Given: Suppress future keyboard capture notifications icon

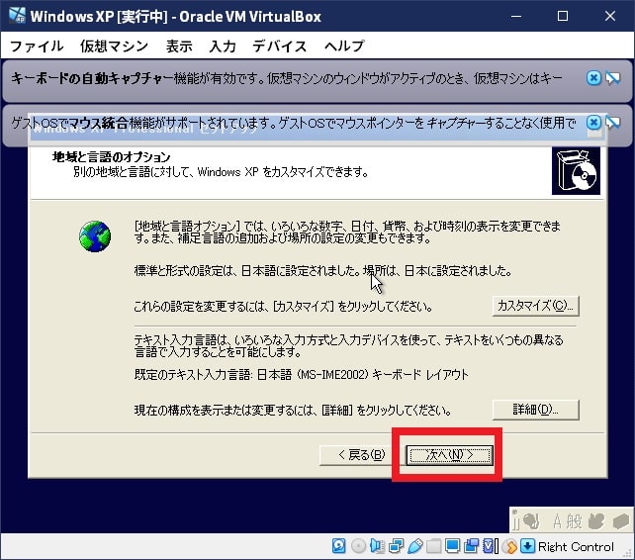Looking at the screenshot, I should 613,78.
